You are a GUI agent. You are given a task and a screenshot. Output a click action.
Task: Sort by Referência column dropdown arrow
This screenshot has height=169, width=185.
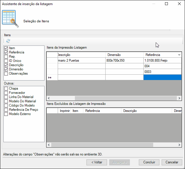[x=179, y=55]
